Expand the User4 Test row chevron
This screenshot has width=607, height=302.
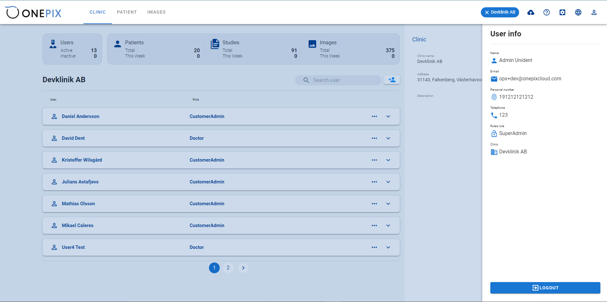point(388,247)
